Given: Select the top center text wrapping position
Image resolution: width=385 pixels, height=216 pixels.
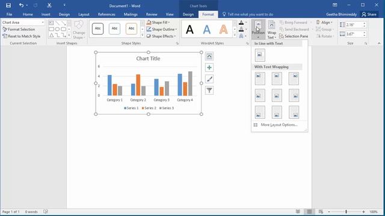Looking at the screenshot, I should (x=277, y=79).
